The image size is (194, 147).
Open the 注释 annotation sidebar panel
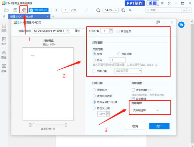4,68
